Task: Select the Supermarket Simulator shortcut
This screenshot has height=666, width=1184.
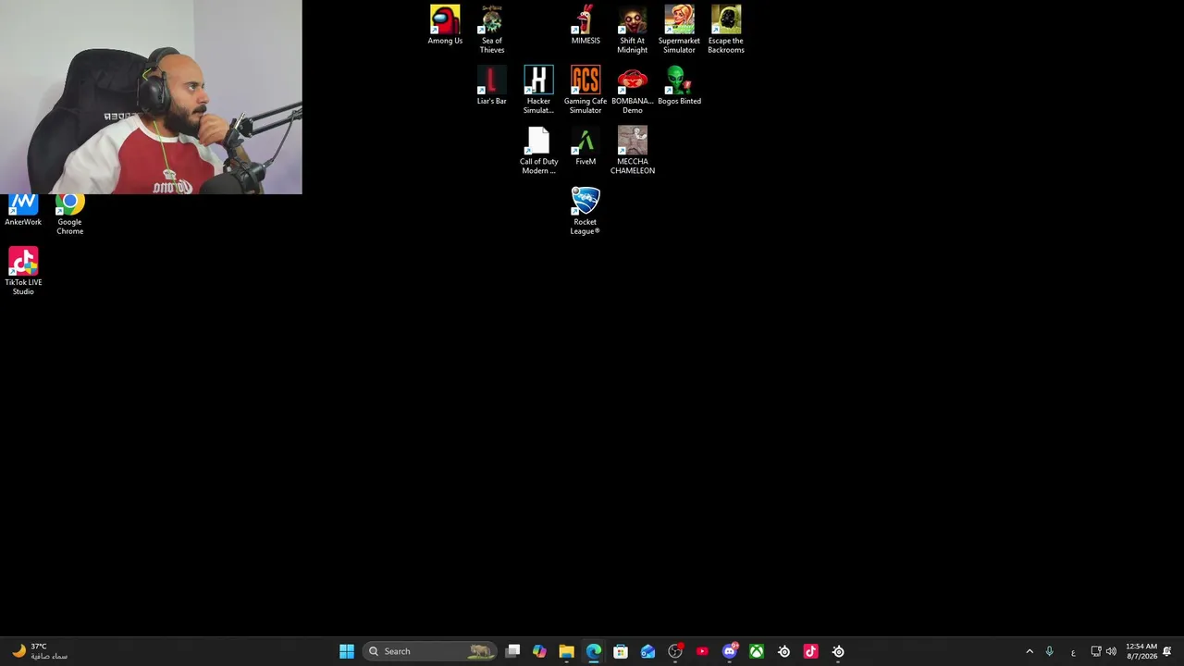Action: click(x=679, y=30)
